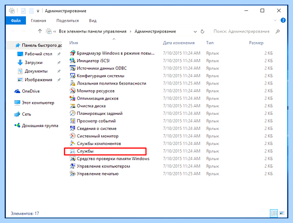The height and width of the screenshot is (223, 293).
Task: Expand the ribbon with the chevron
Action: pyautogui.click(x=275, y=20)
